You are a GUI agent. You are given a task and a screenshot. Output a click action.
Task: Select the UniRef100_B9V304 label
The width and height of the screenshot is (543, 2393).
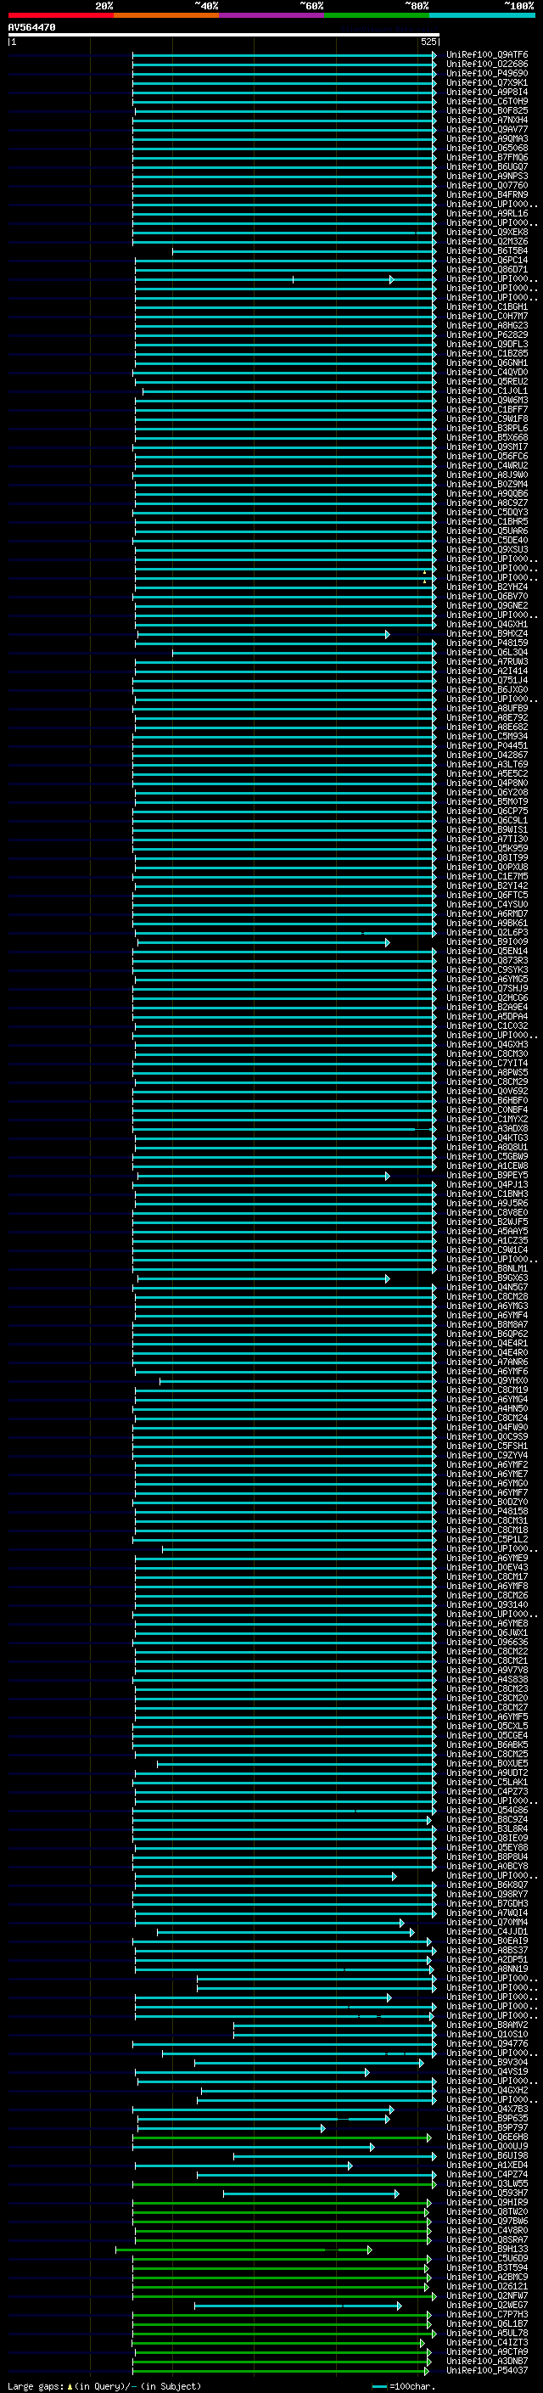coord(487,2062)
